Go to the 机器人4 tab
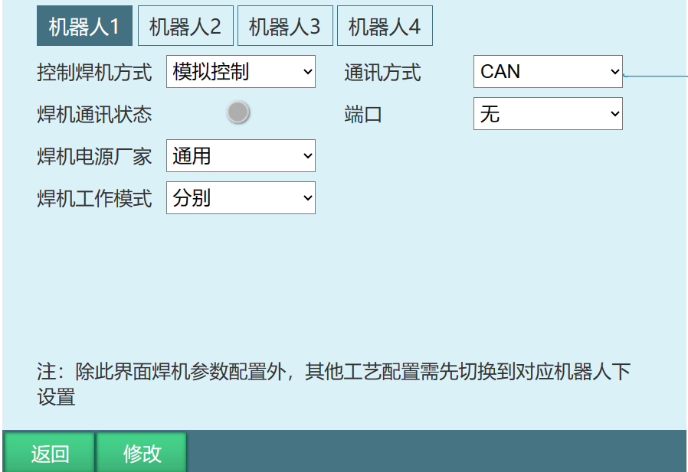The height and width of the screenshot is (472, 688). (385, 27)
